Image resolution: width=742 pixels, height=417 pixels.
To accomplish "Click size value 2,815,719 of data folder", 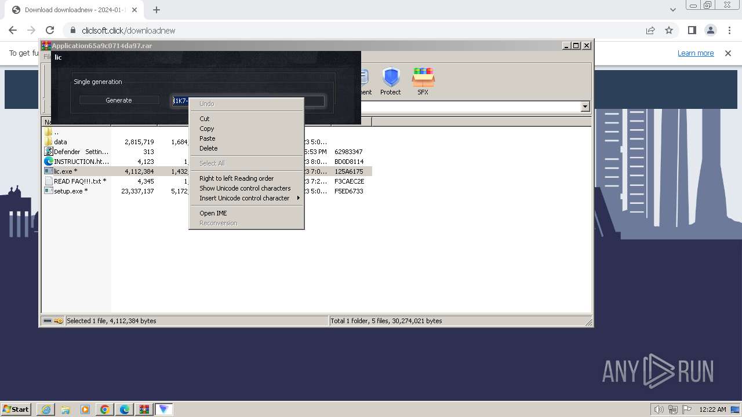I will (x=139, y=142).
